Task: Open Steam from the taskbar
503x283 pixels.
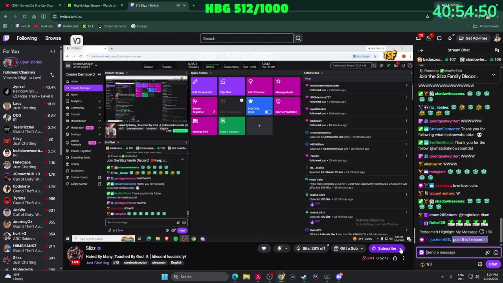Action: 304,277
